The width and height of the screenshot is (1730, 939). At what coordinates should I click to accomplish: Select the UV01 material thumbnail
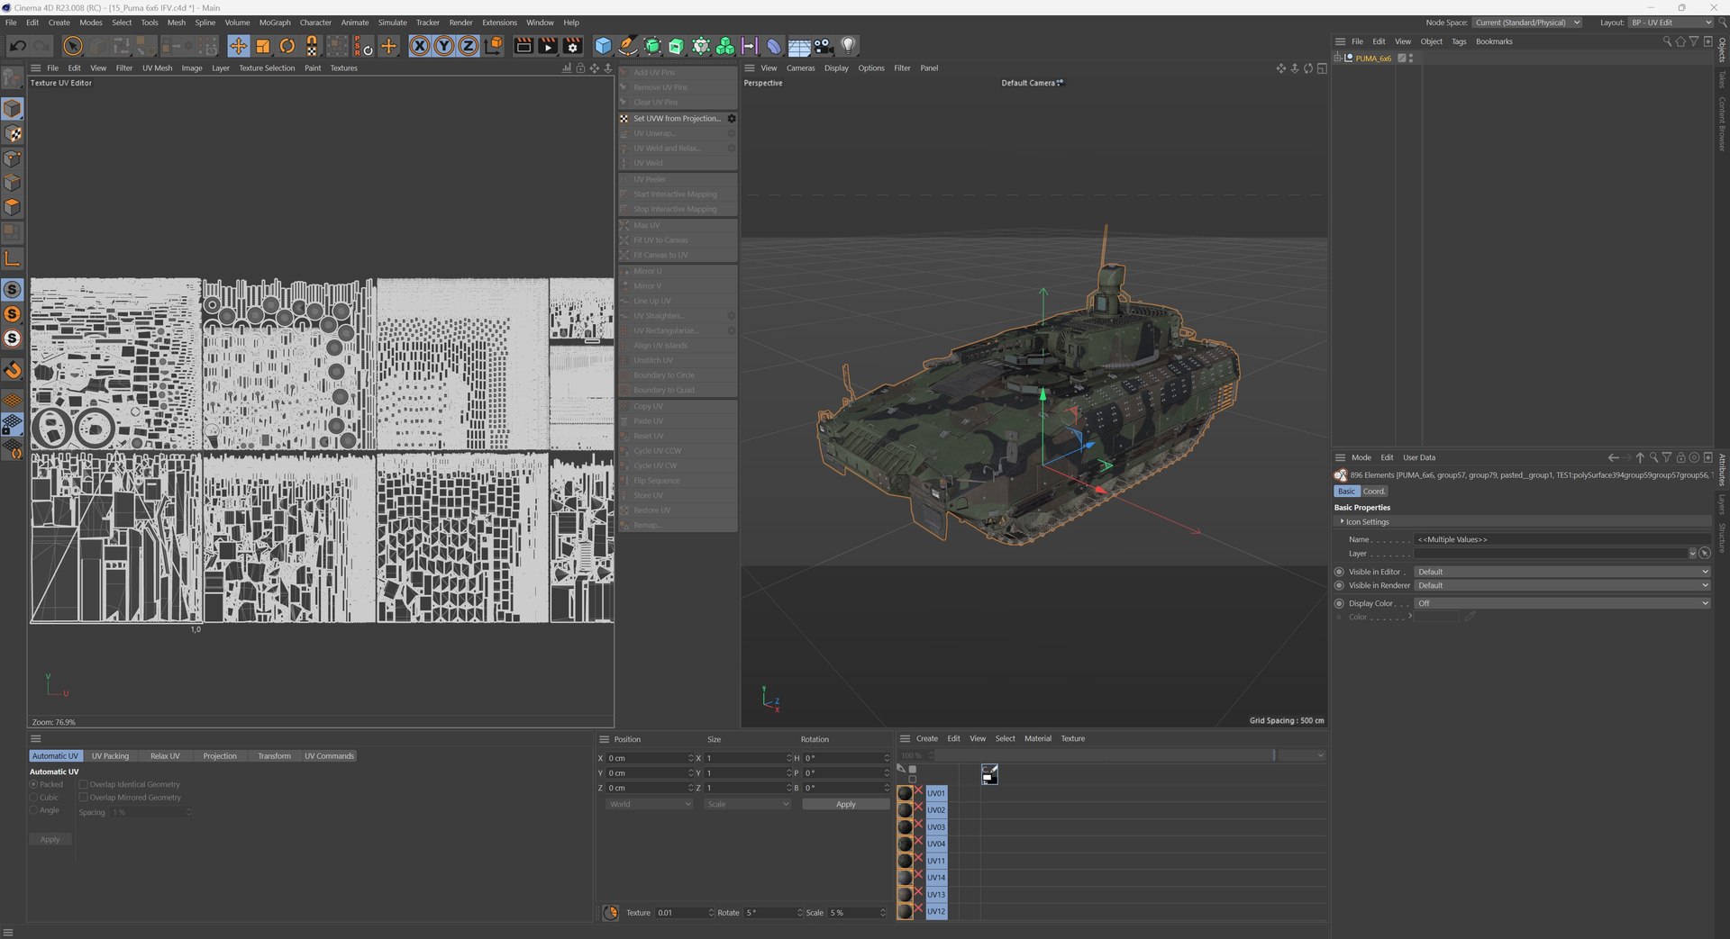(906, 793)
